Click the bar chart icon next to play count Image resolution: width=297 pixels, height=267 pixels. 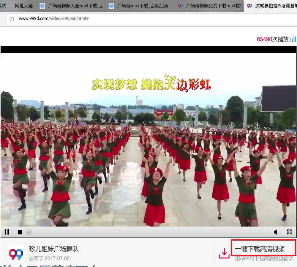[294, 39]
